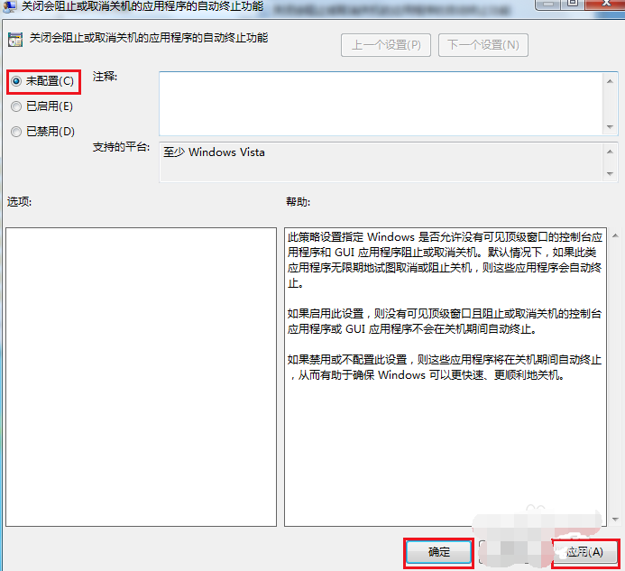Close the policy settings dialog window
Screen dimensions: 625x571
605,4
